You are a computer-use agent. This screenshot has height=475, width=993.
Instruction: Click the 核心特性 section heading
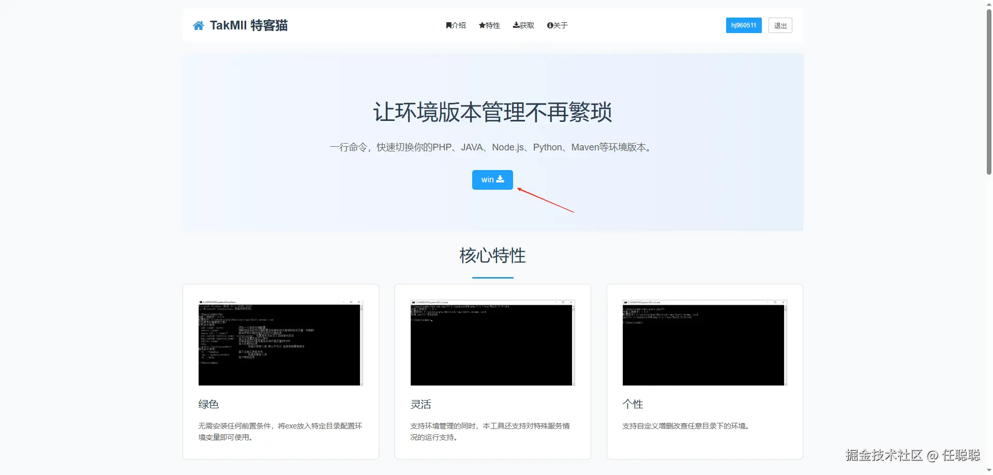pyautogui.click(x=492, y=255)
